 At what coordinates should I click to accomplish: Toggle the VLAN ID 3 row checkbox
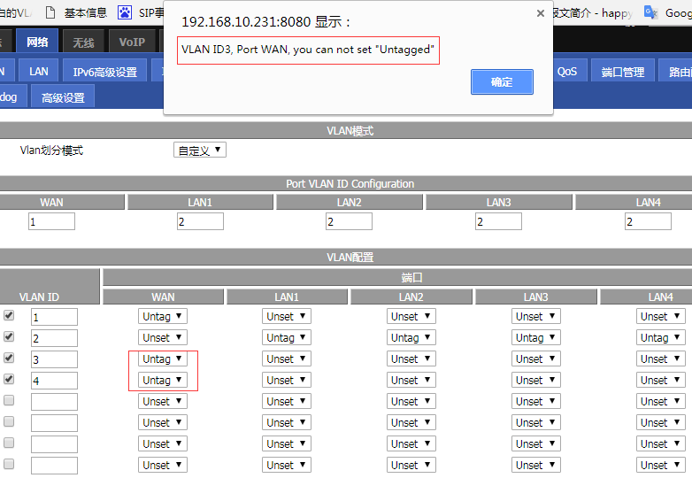click(x=9, y=358)
